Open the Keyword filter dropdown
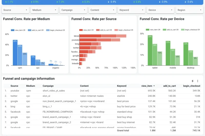This screenshot has width=205, height=136. coord(131,10)
